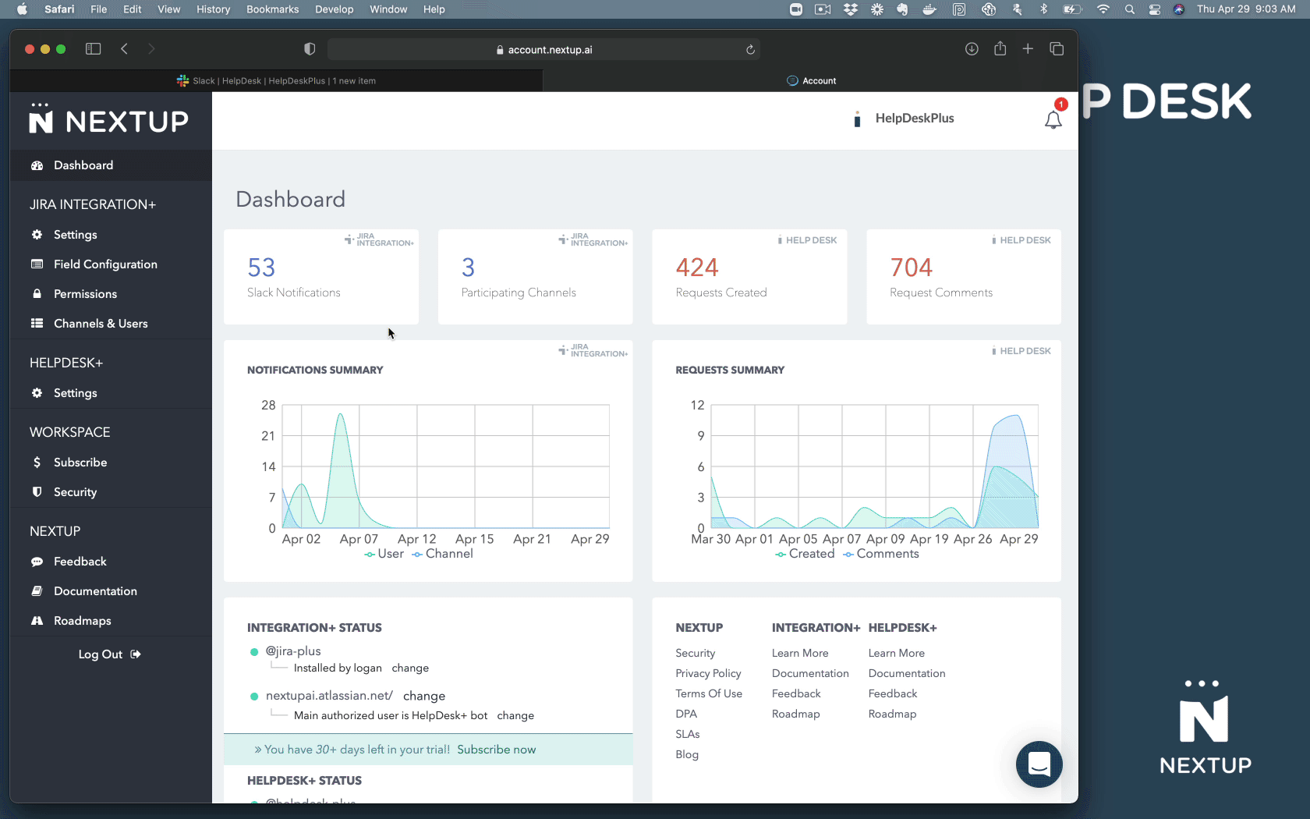Click the gear icon beside Jira Integration+ Settings
The width and height of the screenshot is (1310, 819).
click(x=37, y=235)
